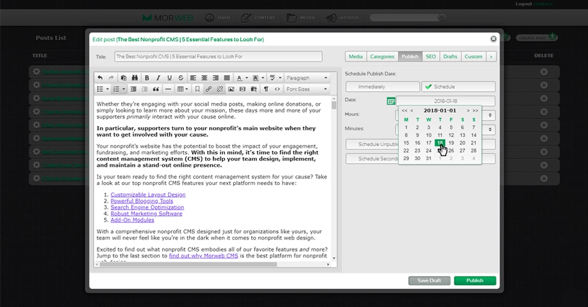Image resolution: width=588 pixels, height=307 pixels.
Task: Insert an image into the post
Action: coord(231,89)
